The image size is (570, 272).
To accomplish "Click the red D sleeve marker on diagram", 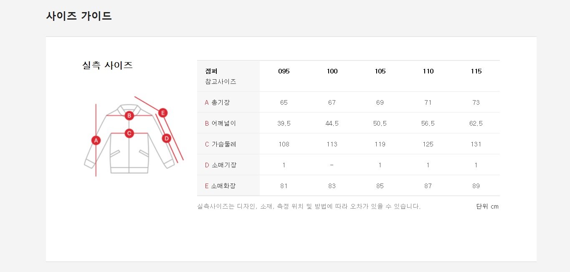I will click(x=166, y=138).
